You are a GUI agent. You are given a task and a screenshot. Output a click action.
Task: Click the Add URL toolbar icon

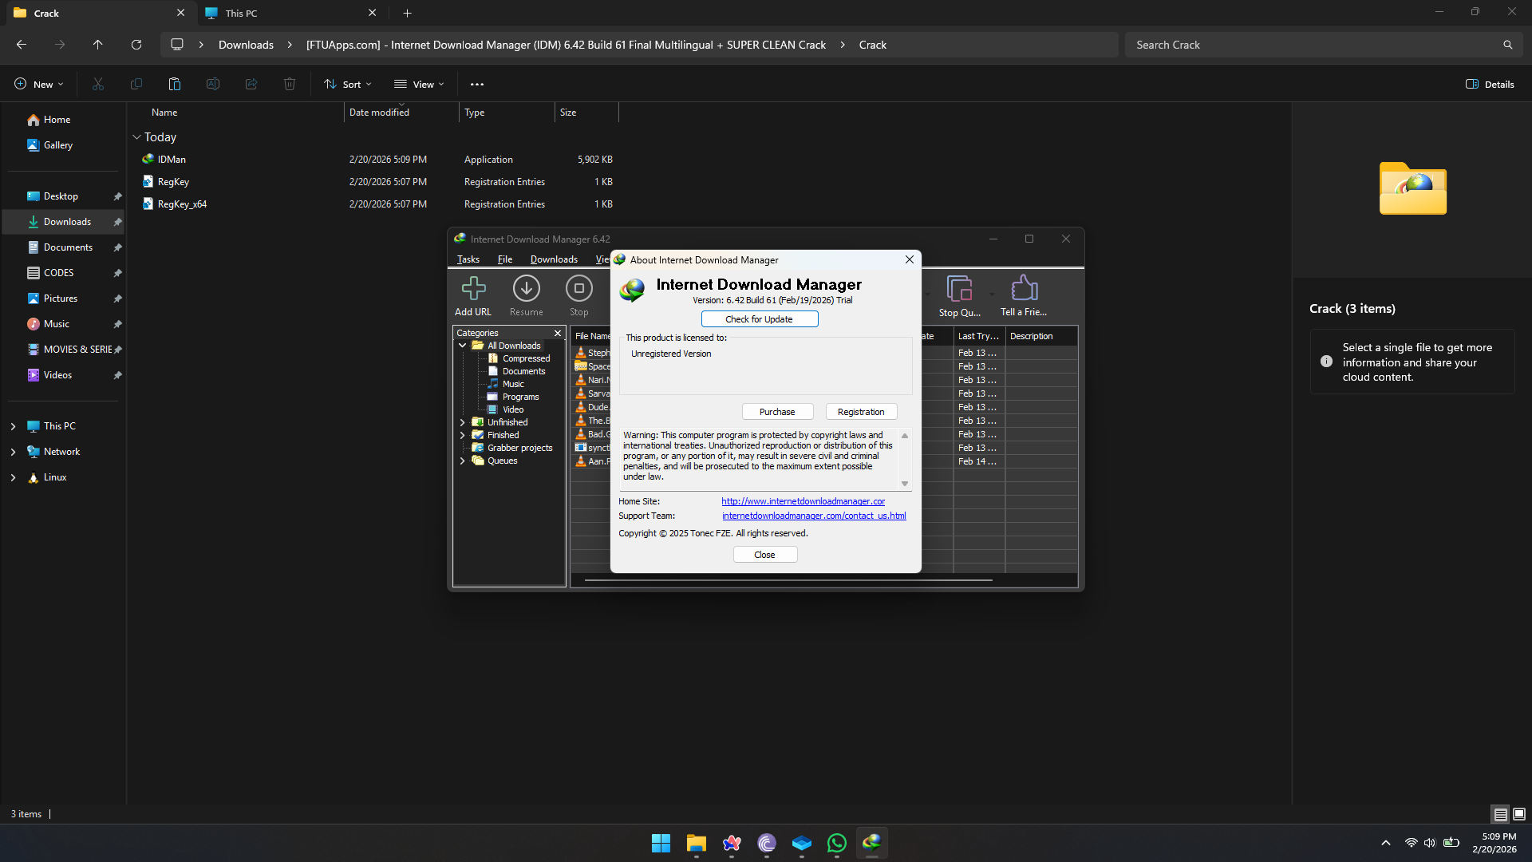[473, 289]
